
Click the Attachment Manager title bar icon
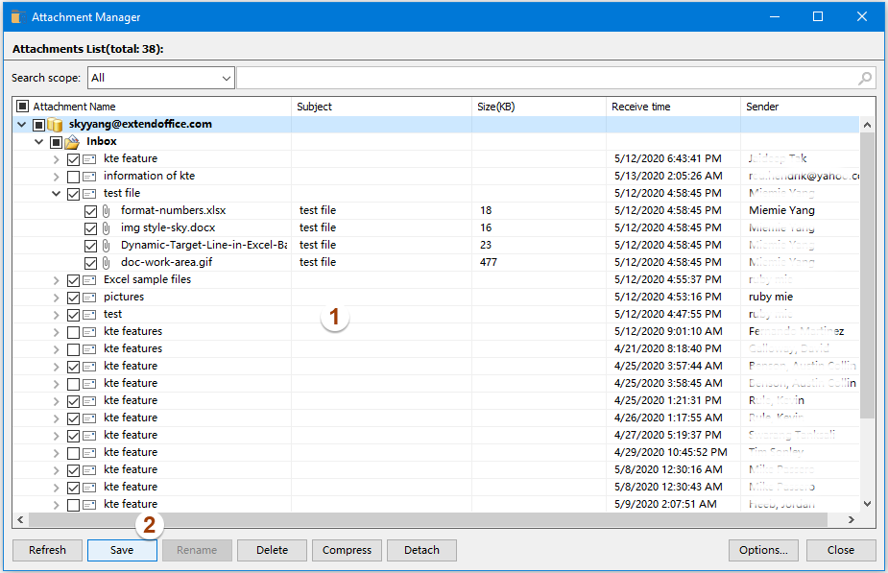17,16
